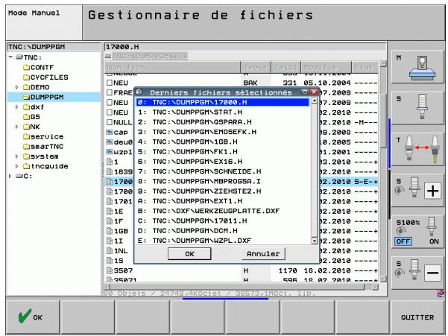Switch S100% to ON
The width and height of the screenshot is (448, 336).
click(434, 241)
